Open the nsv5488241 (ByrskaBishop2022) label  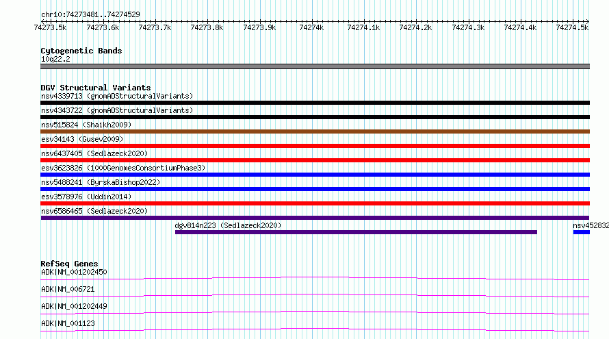coord(101,182)
